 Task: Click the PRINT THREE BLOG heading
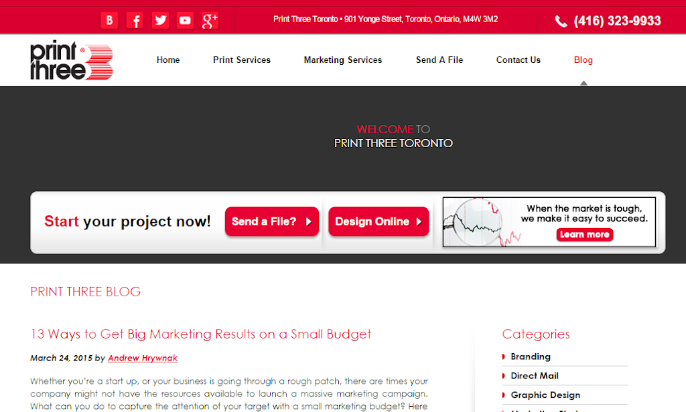pyautogui.click(x=85, y=292)
